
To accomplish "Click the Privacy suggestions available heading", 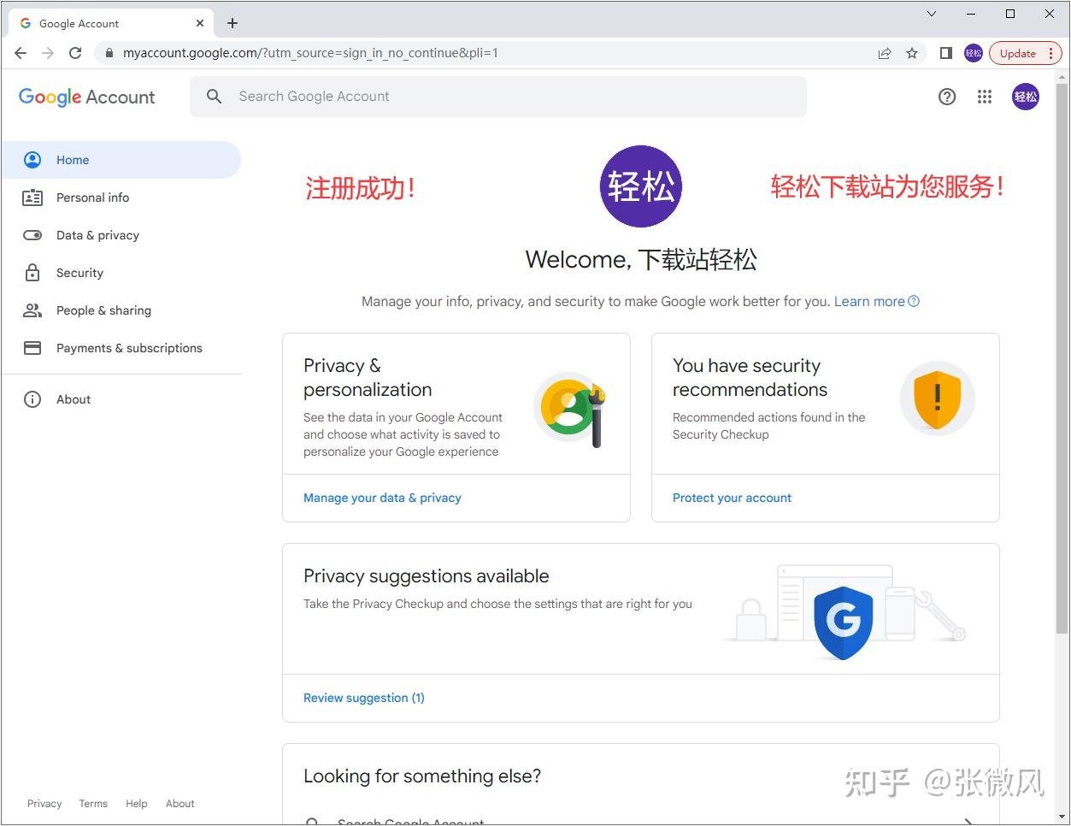I will tap(427, 576).
